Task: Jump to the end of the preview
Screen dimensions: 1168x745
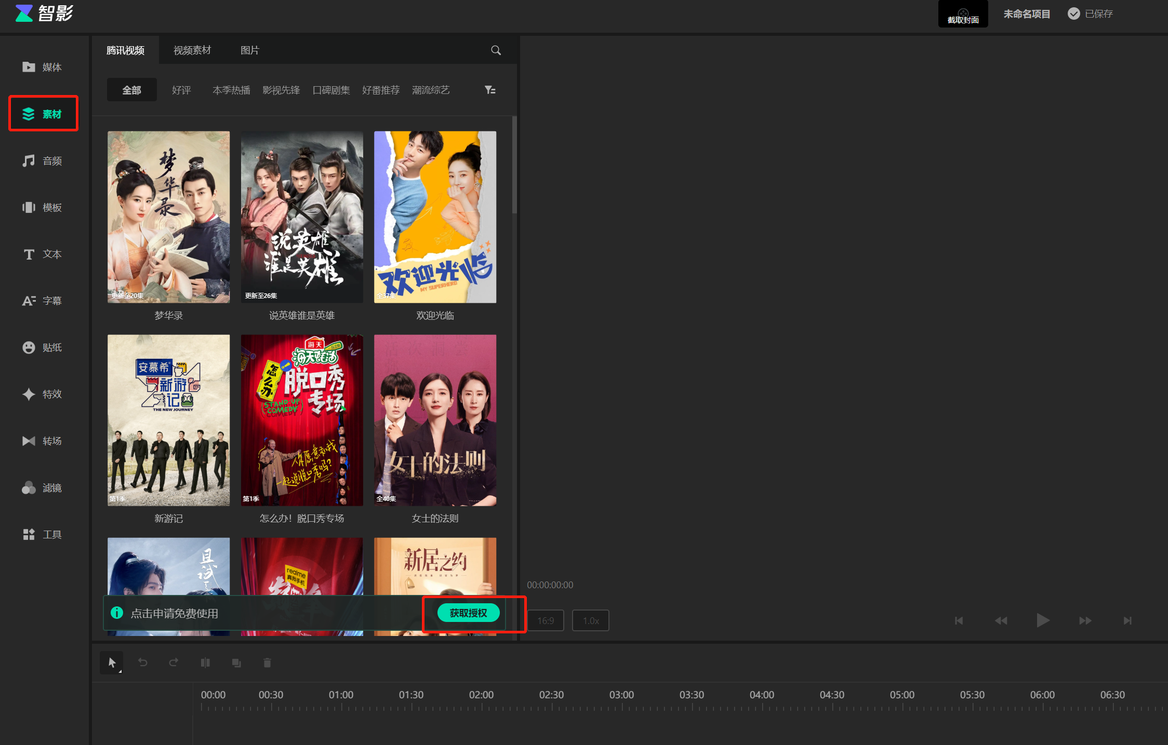Action: 1127,620
